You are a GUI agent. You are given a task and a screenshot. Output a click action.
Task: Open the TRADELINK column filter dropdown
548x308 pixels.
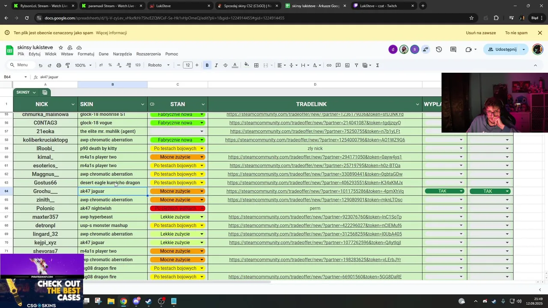[417, 104]
